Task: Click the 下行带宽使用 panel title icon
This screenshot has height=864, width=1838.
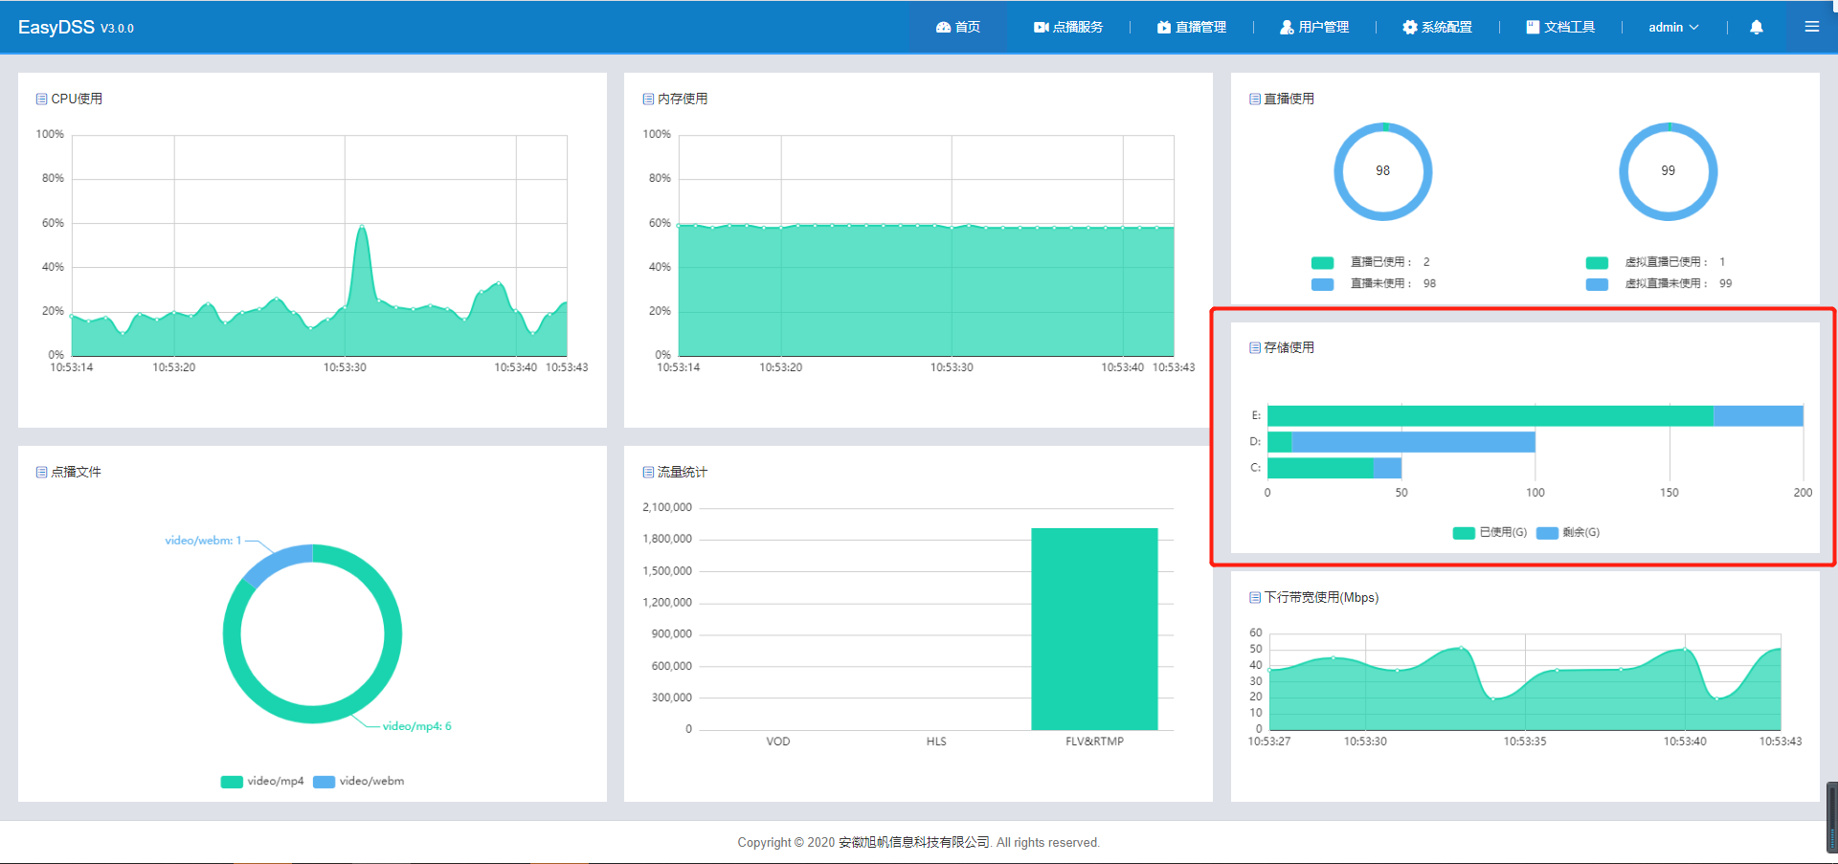Action: coord(1255,597)
